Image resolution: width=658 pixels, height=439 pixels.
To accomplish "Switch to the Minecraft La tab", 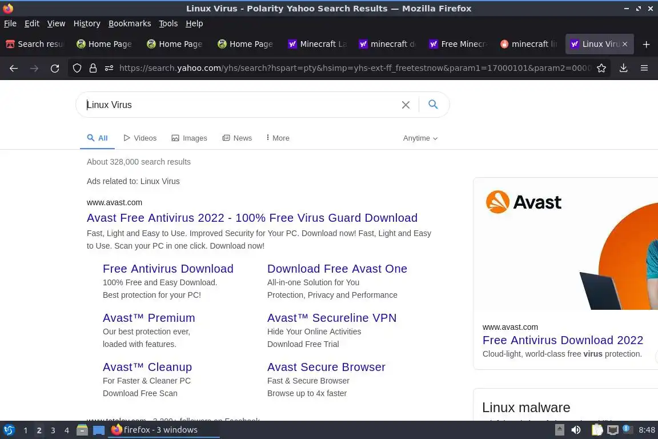I will pyautogui.click(x=318, y=44).
